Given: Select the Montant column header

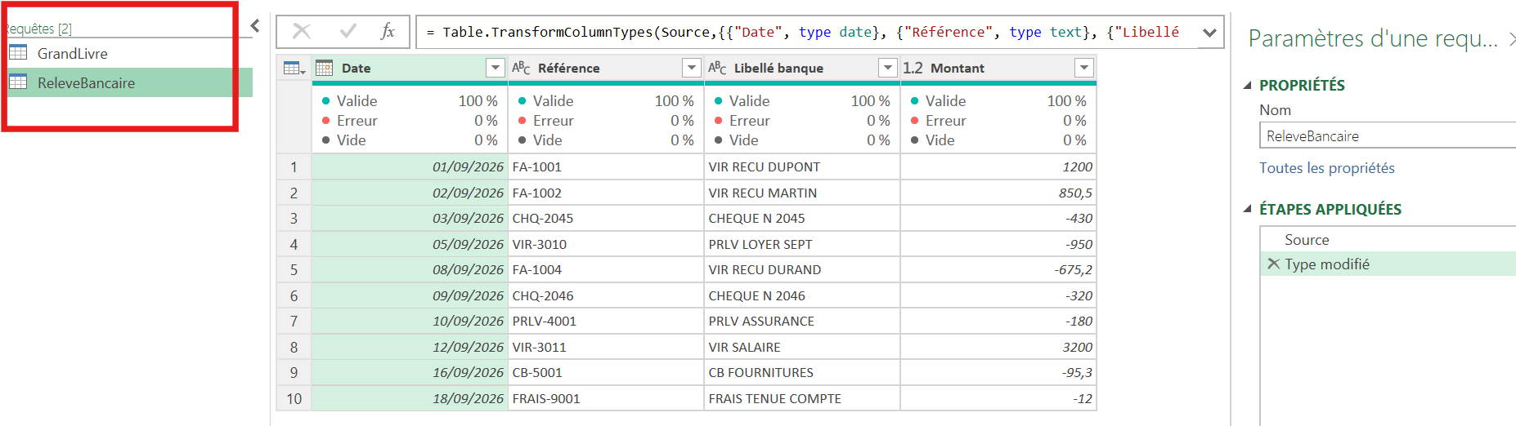Looking at the screenshot, I should pyautogui.click(x=998, y=68).
